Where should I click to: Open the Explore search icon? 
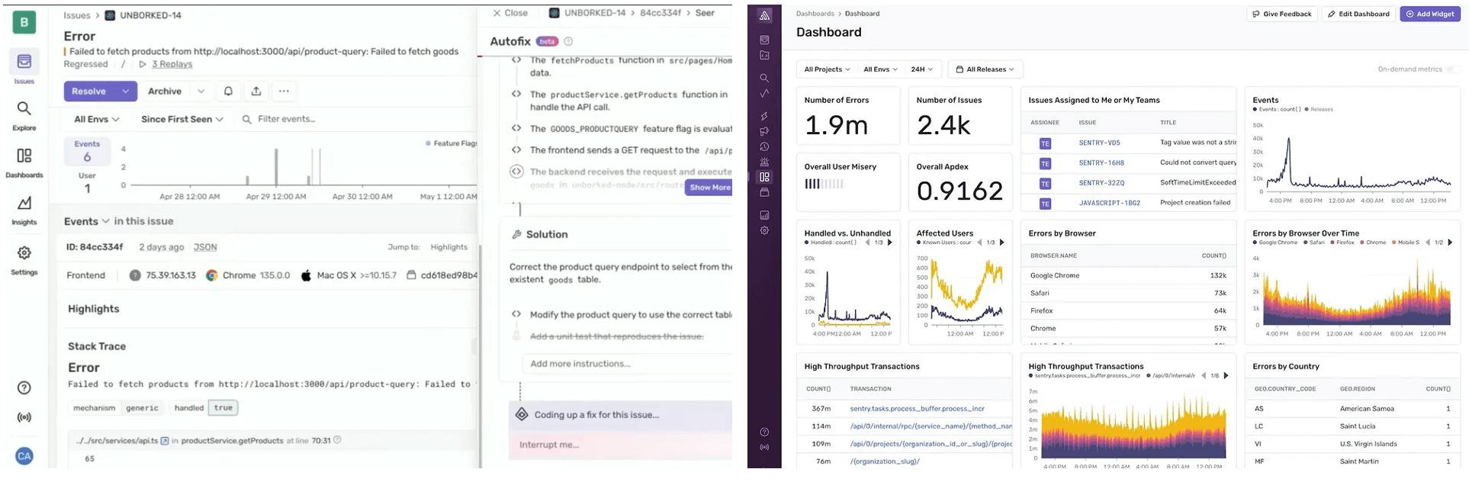(x=24, y=113)
